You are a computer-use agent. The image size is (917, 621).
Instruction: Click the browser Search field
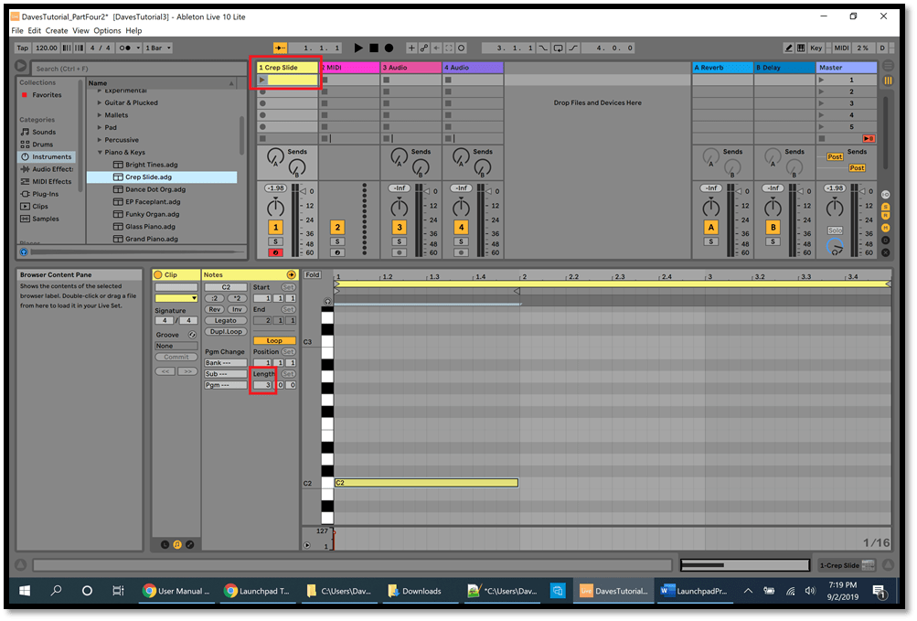[x=138, y=69]
